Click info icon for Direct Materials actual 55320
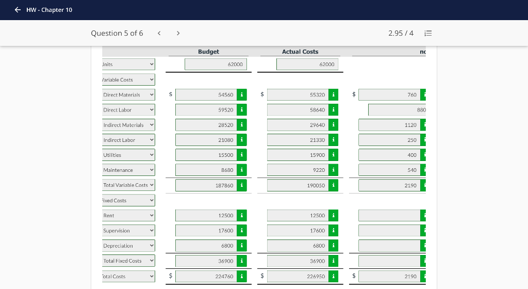Screen dimensions: 528x289 coord(334,94)
